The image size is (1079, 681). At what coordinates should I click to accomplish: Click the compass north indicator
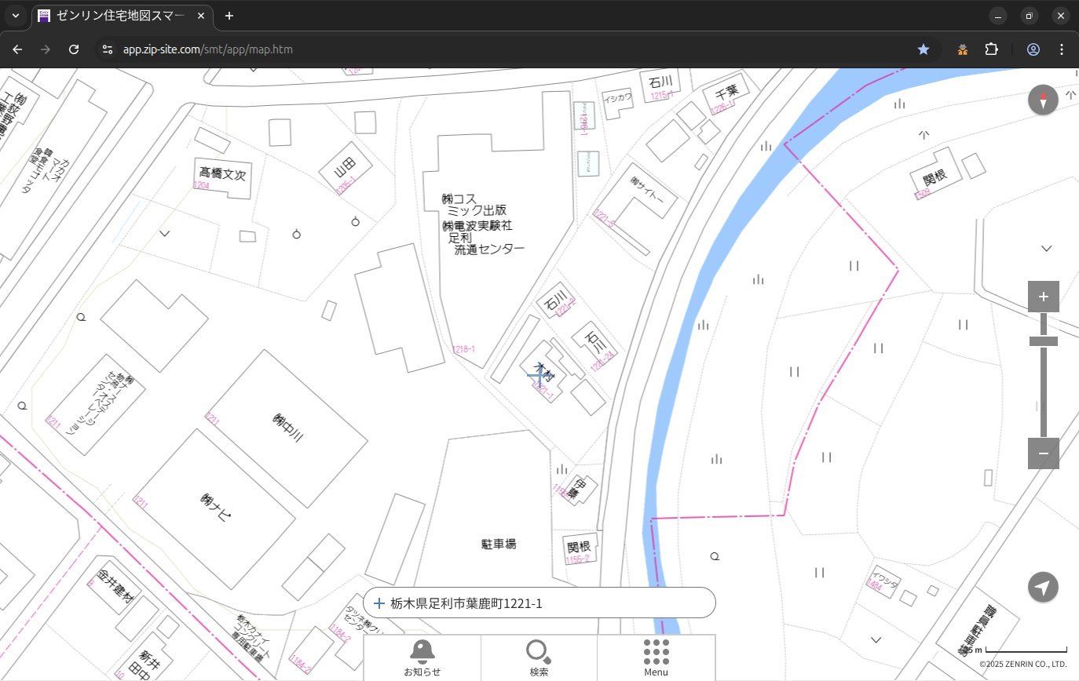[1043, 100]
